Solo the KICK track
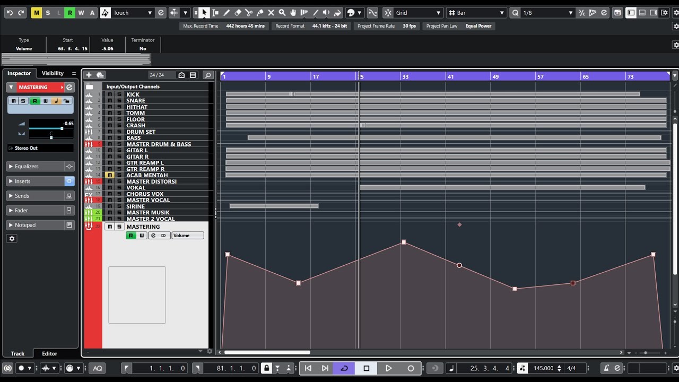This screenshot has height=382, width=679. tap(119, 94)
